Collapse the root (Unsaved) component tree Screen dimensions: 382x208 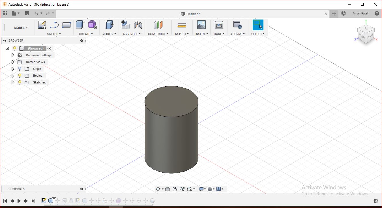(8, 49)
